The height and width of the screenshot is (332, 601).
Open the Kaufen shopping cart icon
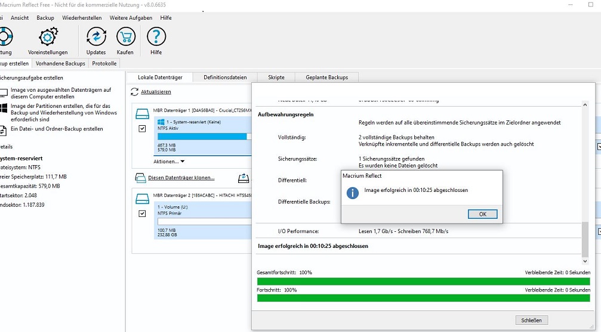tap(126, 37)
